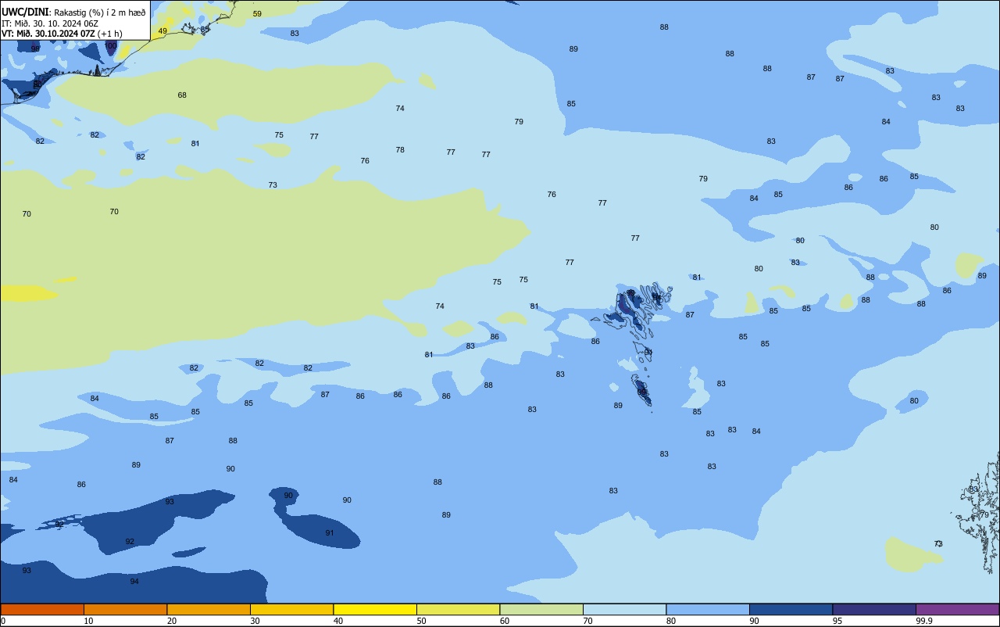Click the 'IT: Mið. 30. 10. 2024 06Z' line

48,23
